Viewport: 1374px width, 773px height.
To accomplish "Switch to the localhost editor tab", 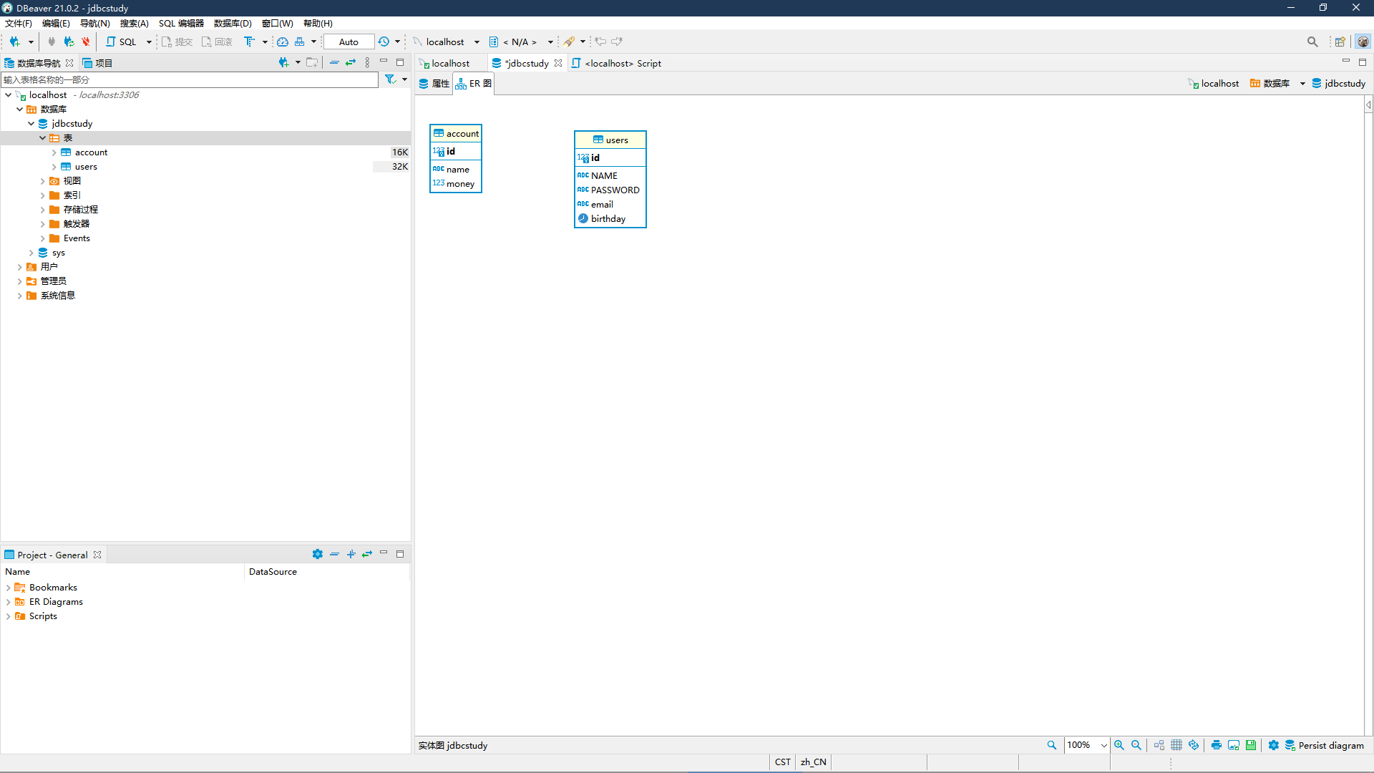I will (445, 63).
